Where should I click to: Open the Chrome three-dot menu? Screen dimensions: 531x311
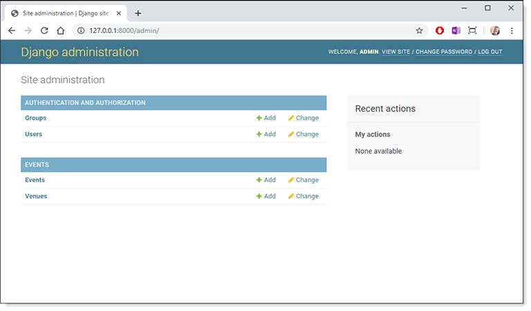(x=512, y=31)
